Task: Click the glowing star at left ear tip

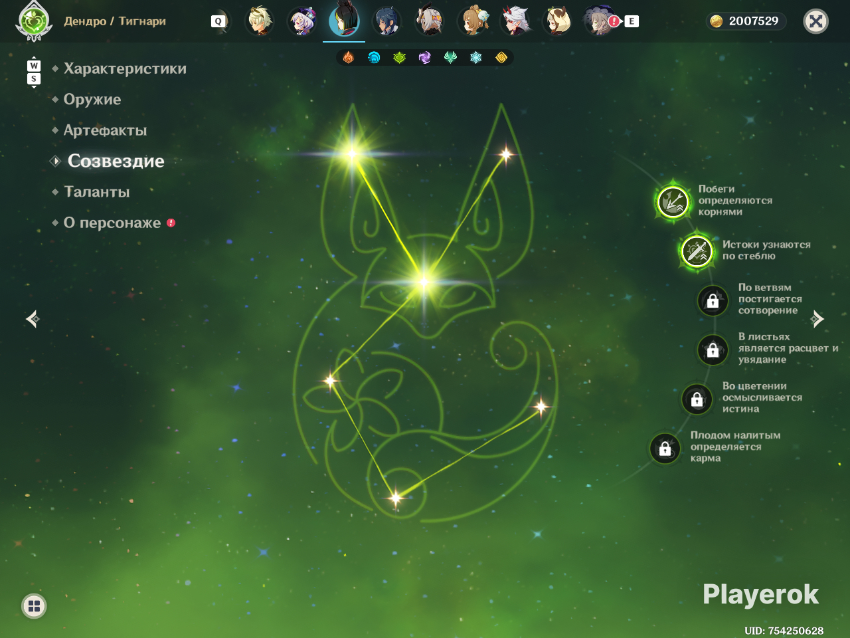Action: tap(353, 154)
